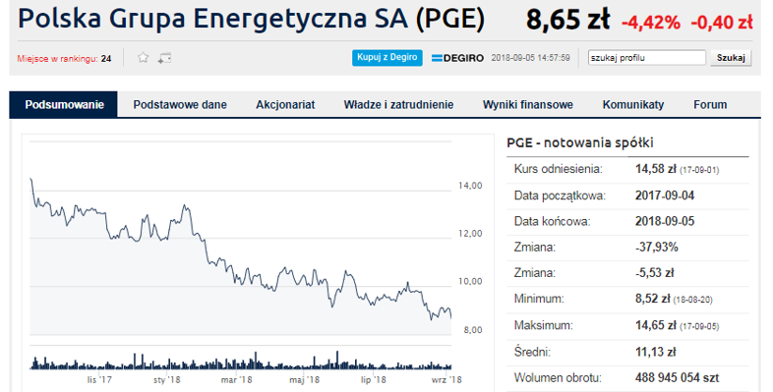
Task: Open the Komunikaty tab
Action: 633,104
